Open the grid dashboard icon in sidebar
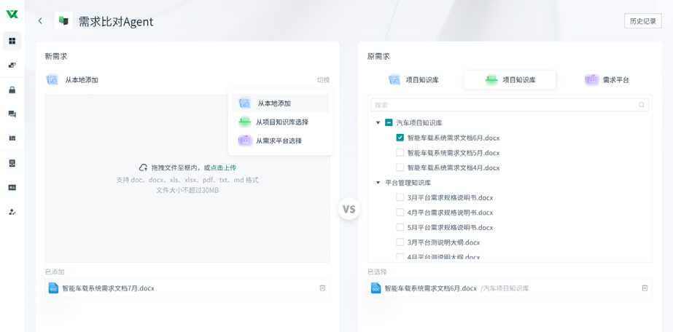Viewport: 673px width, 332px height. (x=12, y=41)
